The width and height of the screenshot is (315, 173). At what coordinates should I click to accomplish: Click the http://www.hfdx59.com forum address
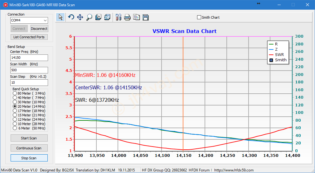pos(234,170)
